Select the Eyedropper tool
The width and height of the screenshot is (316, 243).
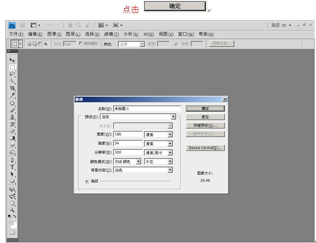[13, 96]
